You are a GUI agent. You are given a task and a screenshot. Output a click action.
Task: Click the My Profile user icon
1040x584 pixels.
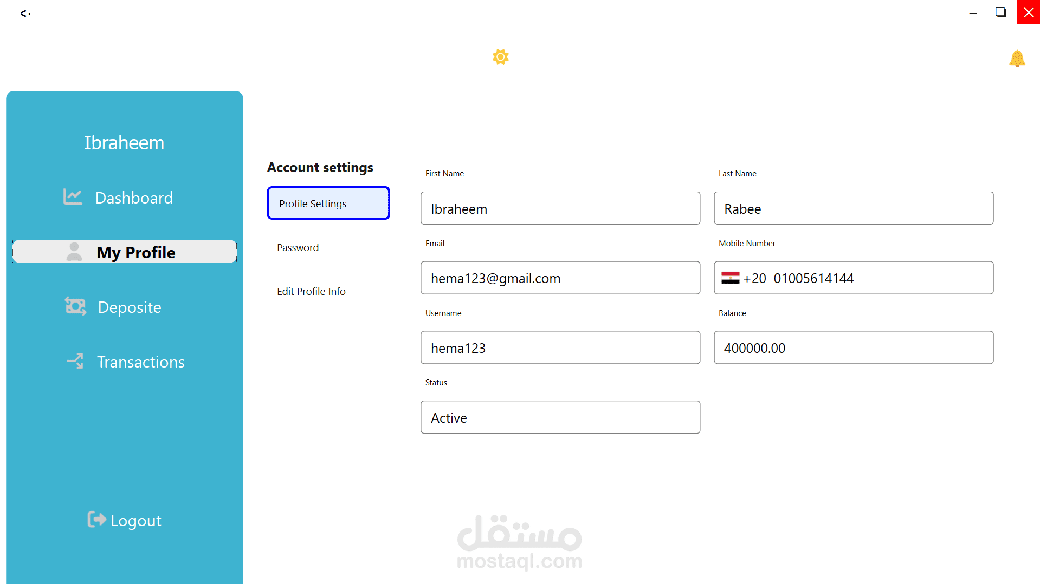point(74,252)
